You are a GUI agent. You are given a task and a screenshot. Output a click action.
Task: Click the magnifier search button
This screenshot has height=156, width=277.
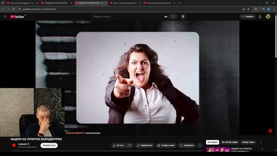173,16
